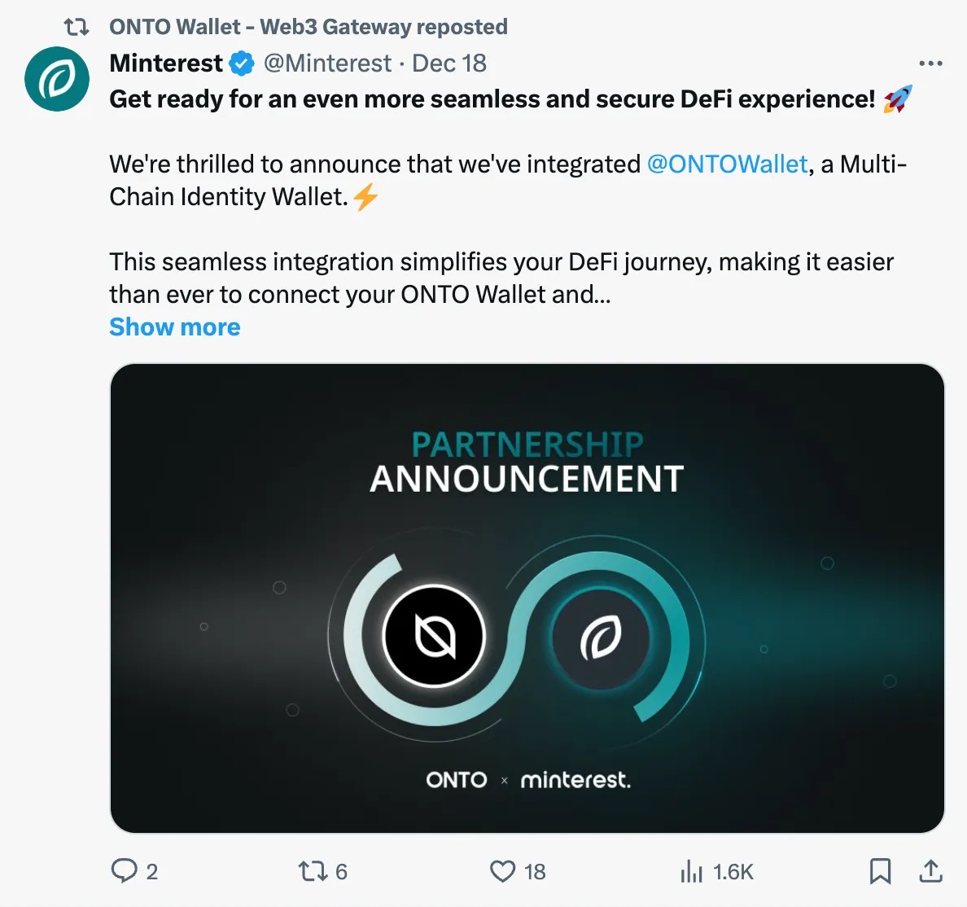Open the three-dot more options menu
967x907 pixels.
pos(930,64)
